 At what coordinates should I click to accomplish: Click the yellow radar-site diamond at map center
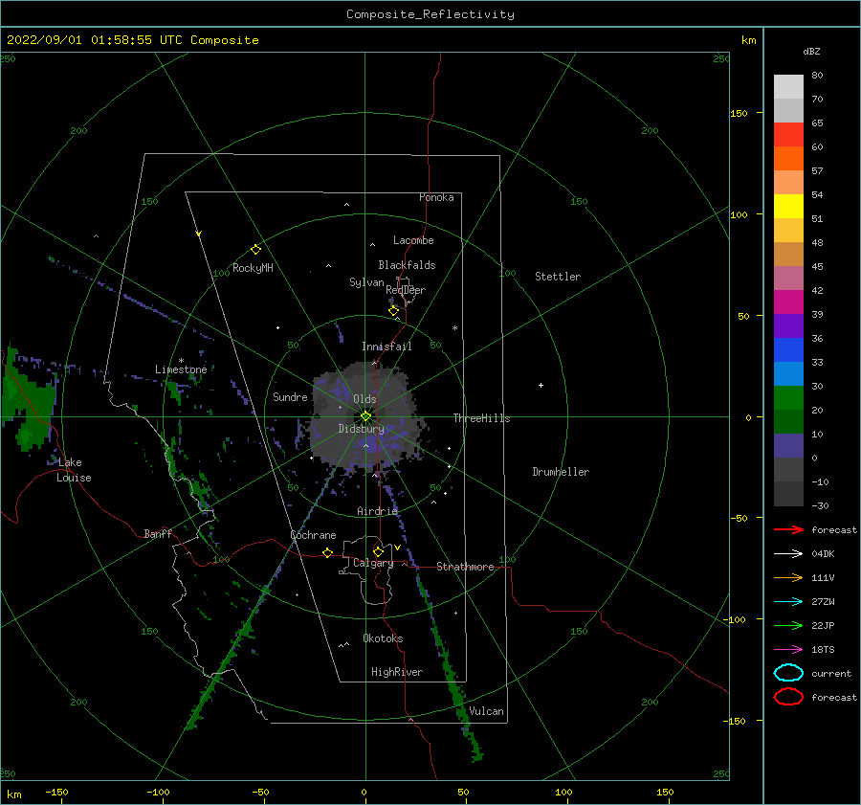pos(365,416)
